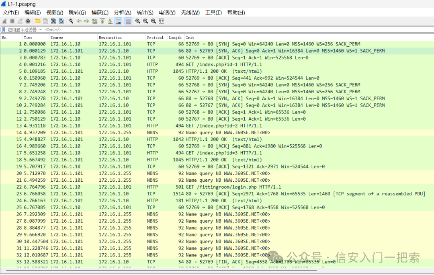Open capture options gear icon

(x=28, y=21)
